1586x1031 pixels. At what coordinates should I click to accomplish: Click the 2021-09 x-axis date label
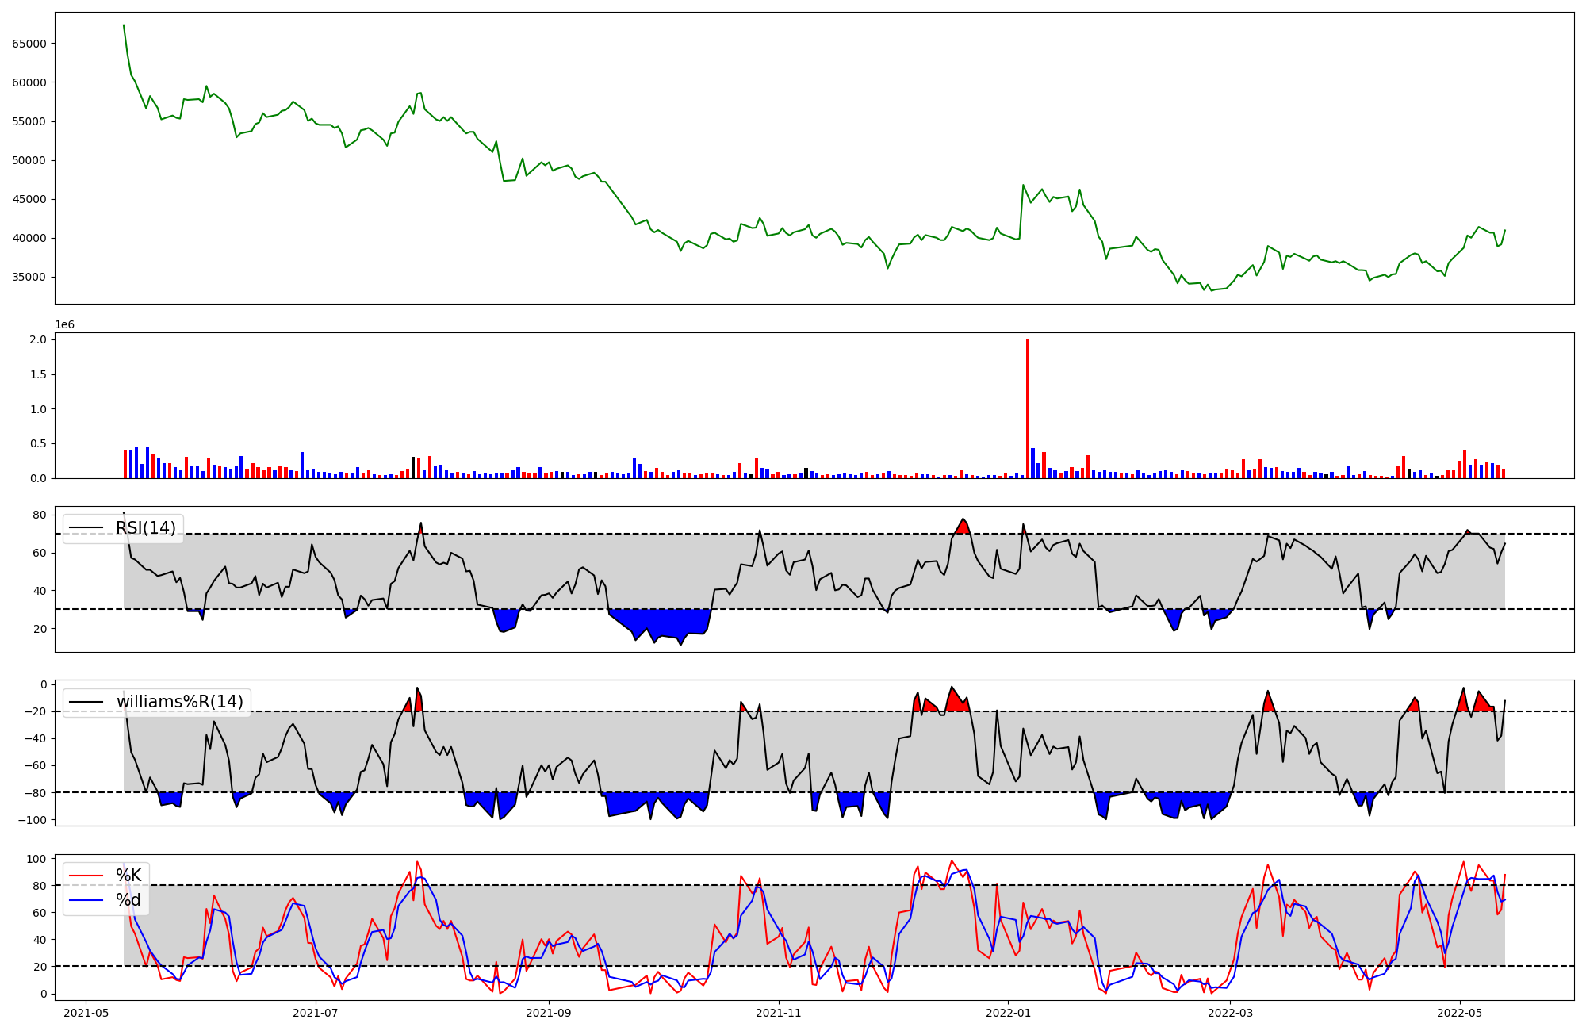(549, 1013)
